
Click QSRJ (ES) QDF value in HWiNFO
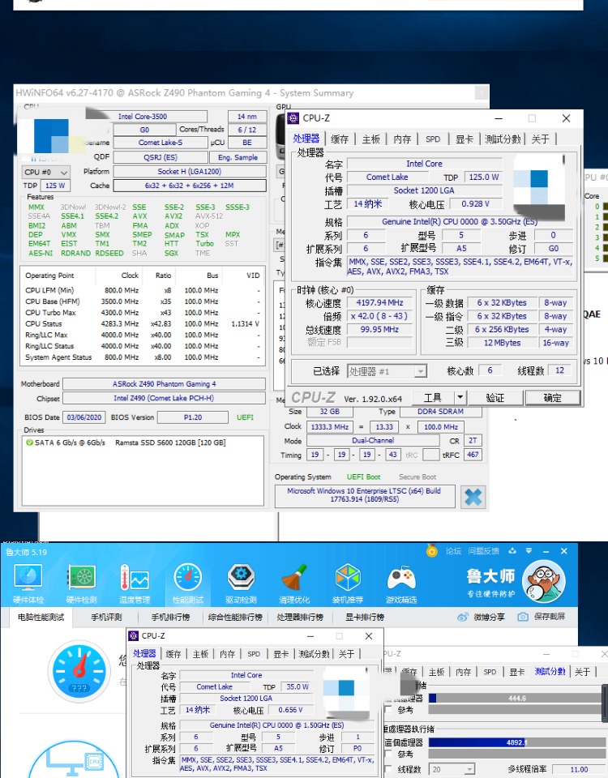[x=161, y=157]
